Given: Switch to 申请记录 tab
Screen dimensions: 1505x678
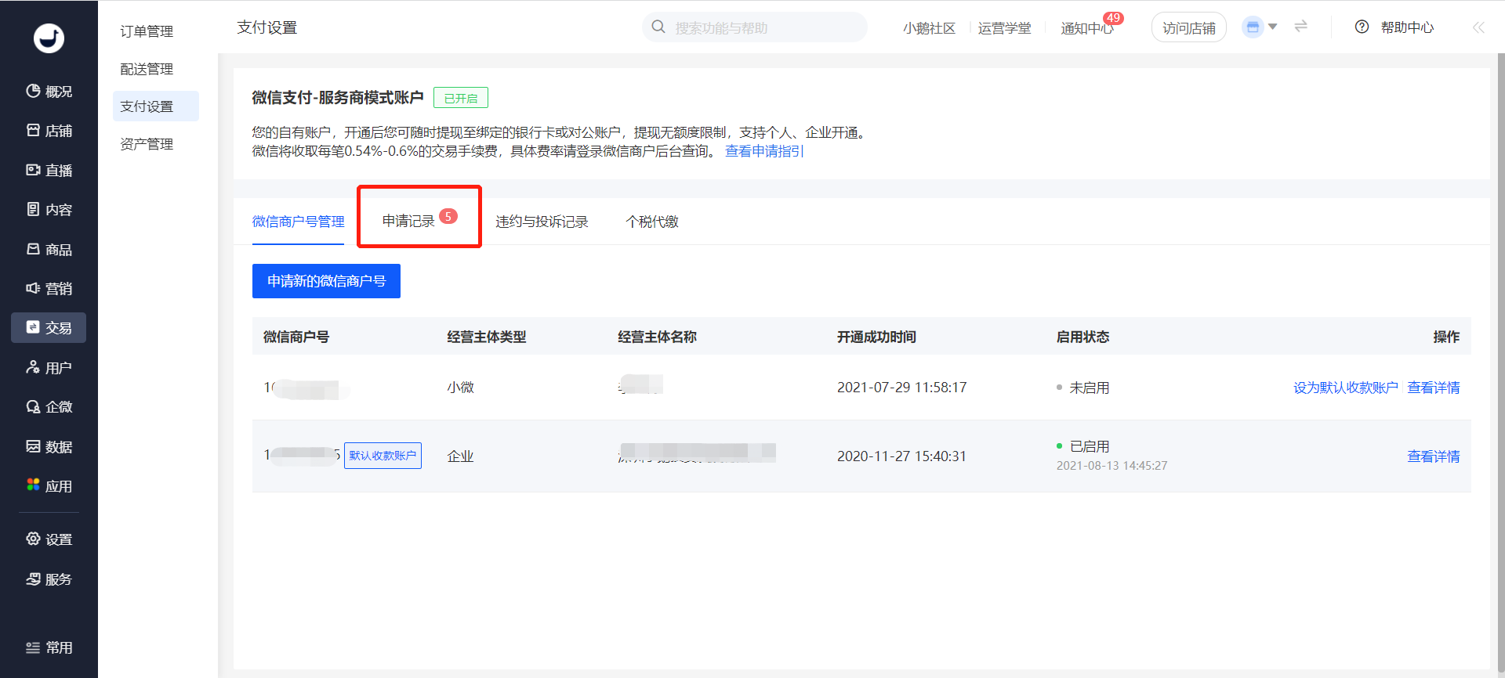Looking at the screenshot, I should coord(408,222).
